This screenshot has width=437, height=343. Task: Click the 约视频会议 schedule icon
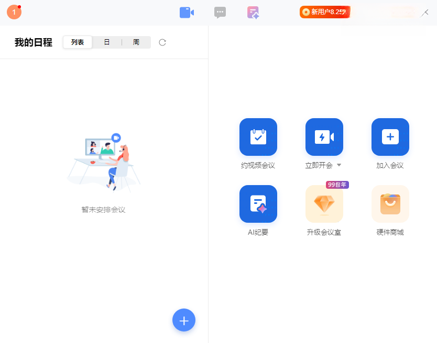(x=258, y=137)
